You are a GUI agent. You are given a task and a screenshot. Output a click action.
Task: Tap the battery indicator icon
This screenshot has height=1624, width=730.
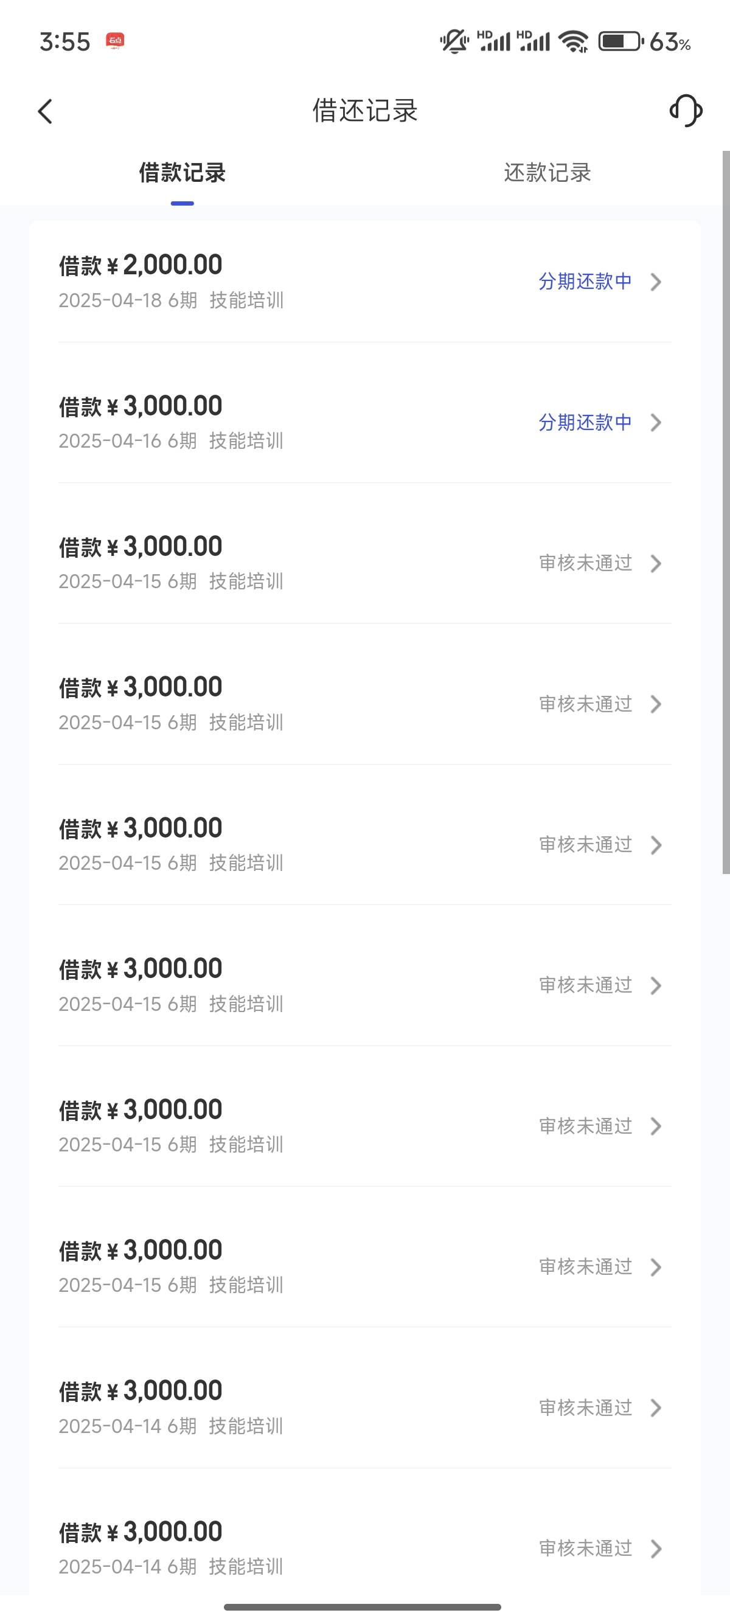620,41
